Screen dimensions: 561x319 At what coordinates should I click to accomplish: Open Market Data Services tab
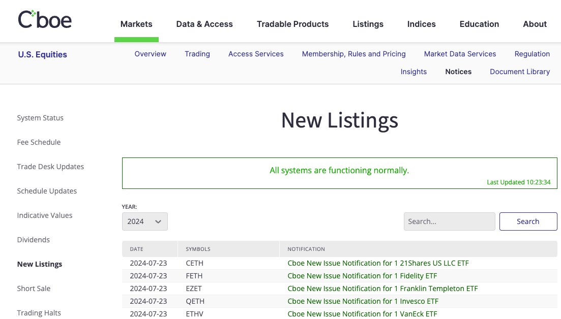tap(460, 54)
